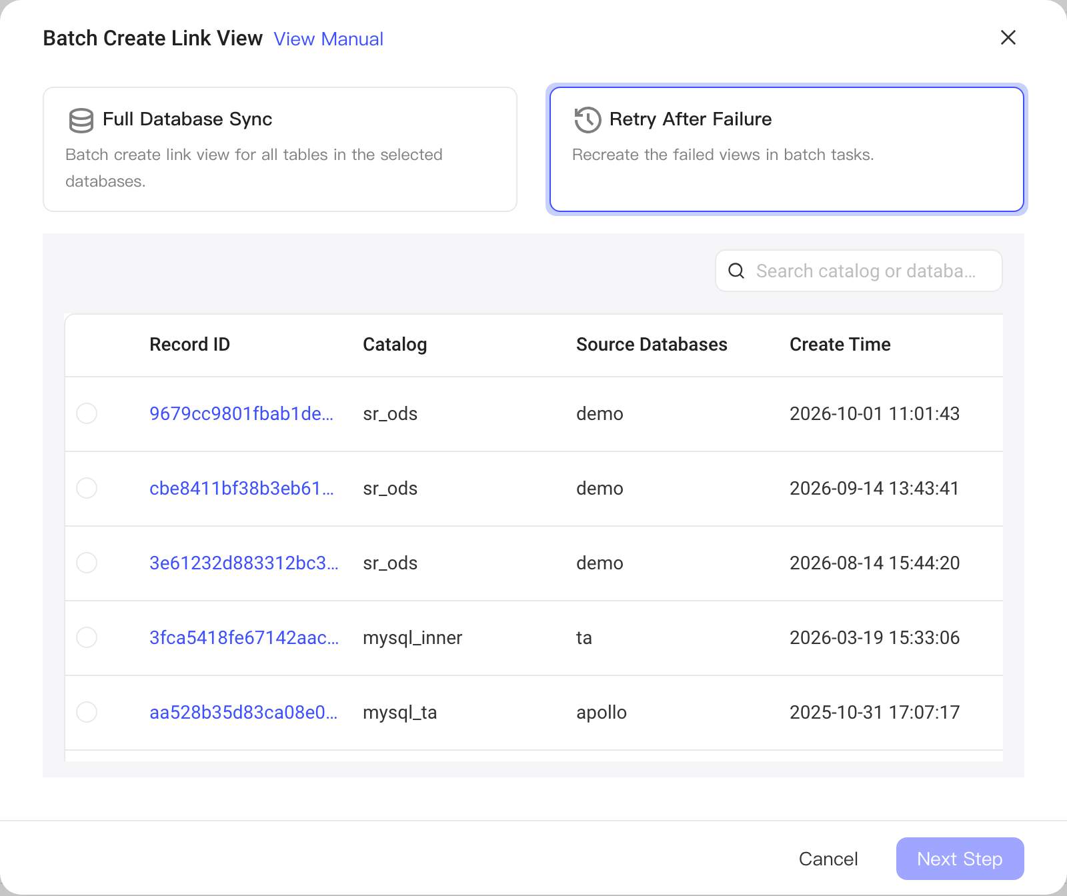Open record link 3e61232d883312bc3
Image resolution: width=1067 pixels, height=896 pixels.
pos(244,563)
